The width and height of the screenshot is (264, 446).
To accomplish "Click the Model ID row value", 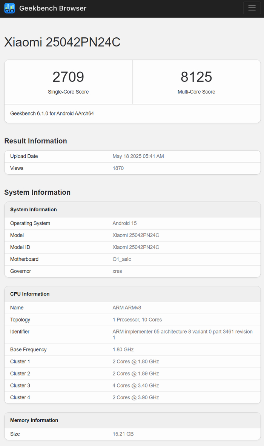I will (x=136, y=247).
